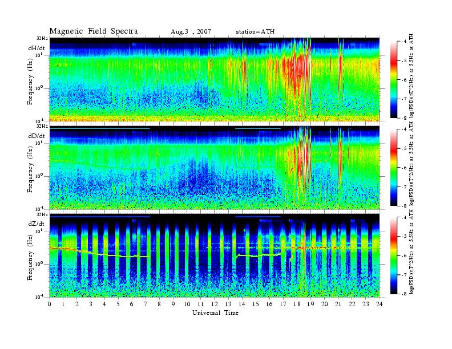Viewport: 452px width, 349px height.
Task: Click hour tick label 5 on time axis
Action: point(118,304)
